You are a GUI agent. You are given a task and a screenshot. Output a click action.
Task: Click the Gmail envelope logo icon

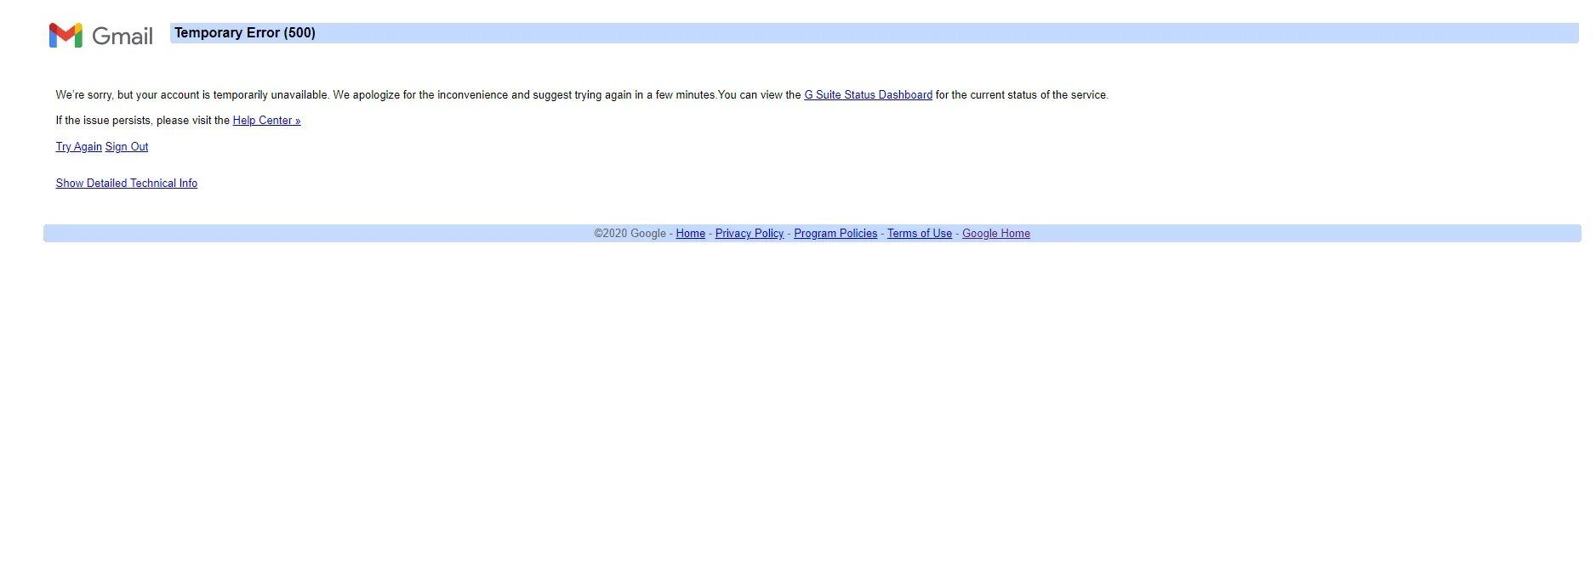tap(66, 36)
